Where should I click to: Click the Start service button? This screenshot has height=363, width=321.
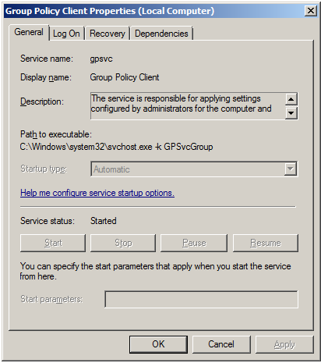(x=53, y=243)
